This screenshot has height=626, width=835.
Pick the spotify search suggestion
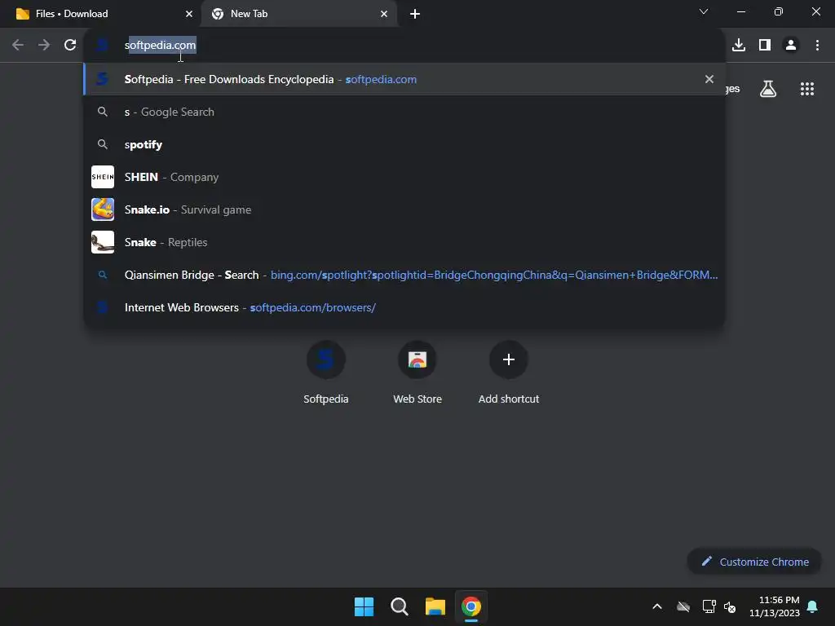pos(404,144)
